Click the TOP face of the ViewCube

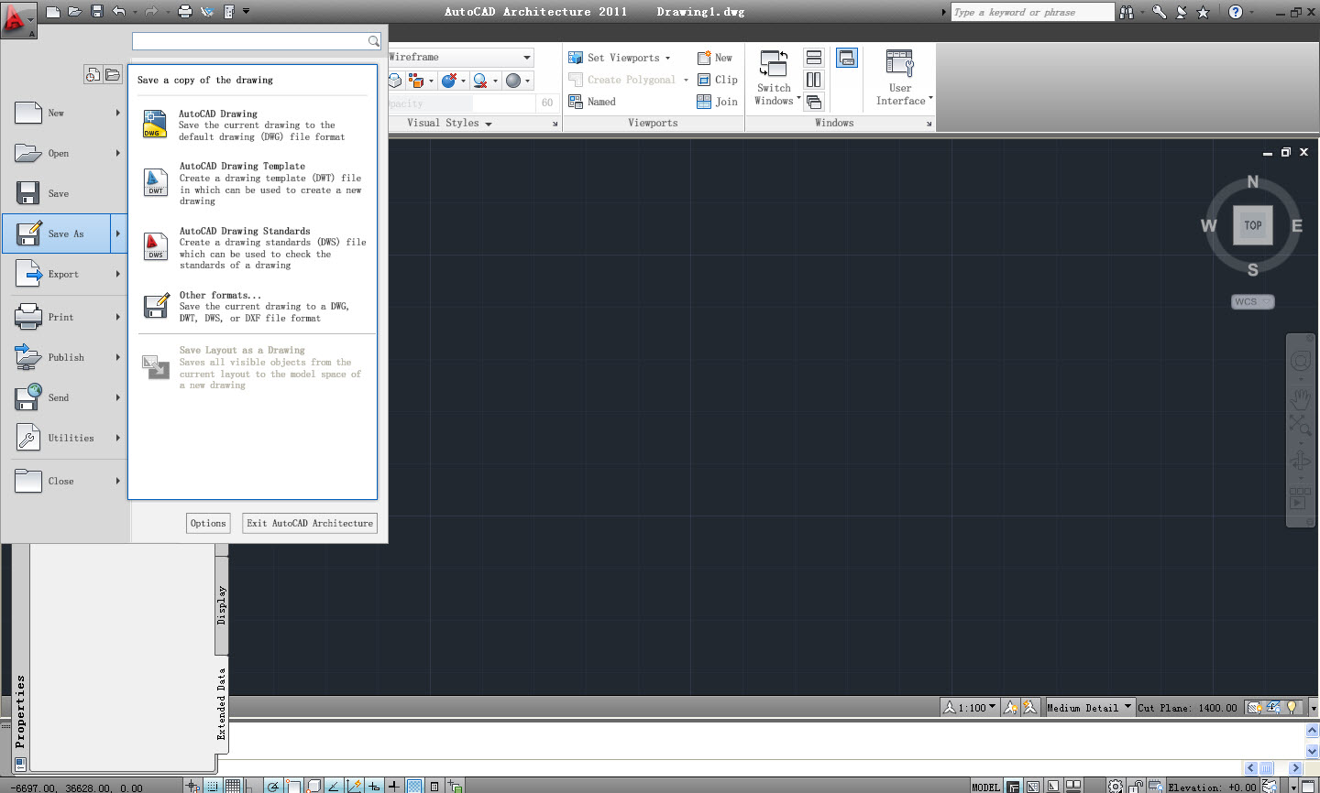coord(1252,225)
